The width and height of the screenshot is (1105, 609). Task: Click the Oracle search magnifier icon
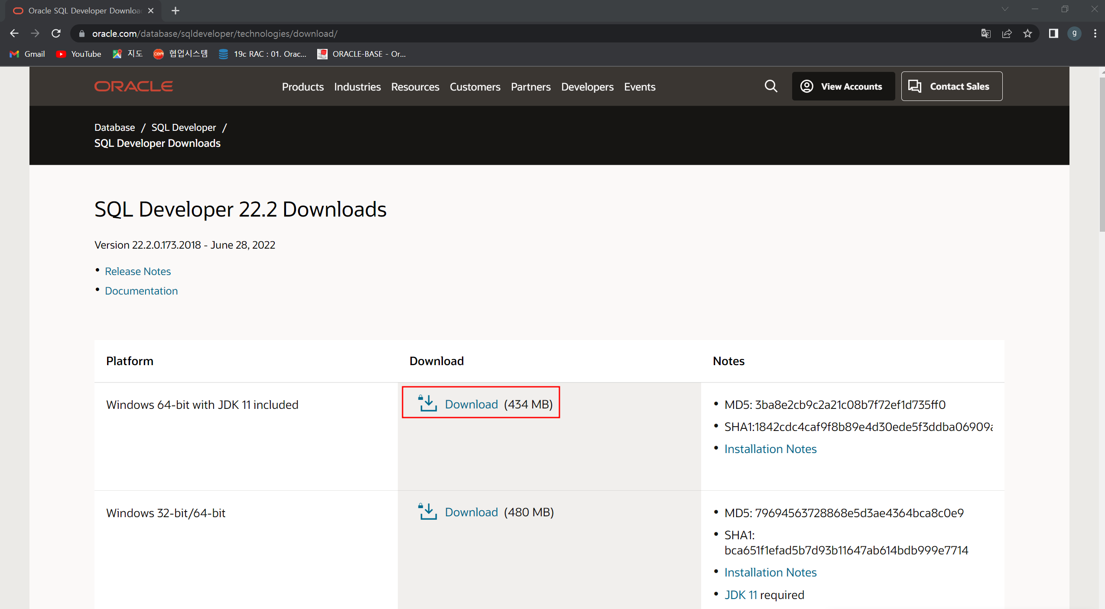pos(770,86)
